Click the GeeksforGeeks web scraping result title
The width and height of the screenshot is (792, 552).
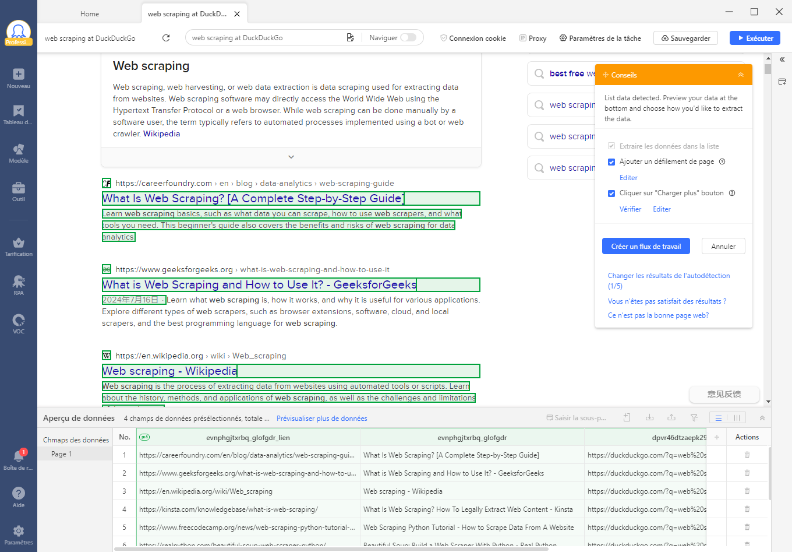point(259,284)
